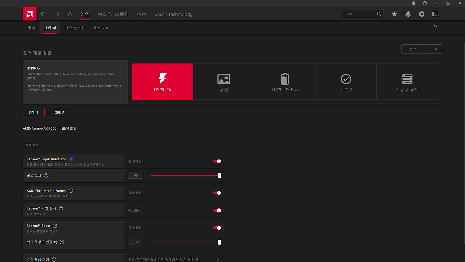
Task: Select the GPU 2 button
Action: [x=59, y=113]
